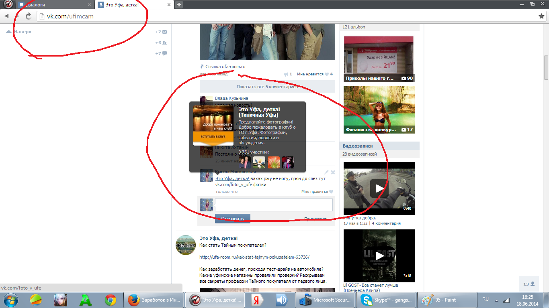Open the Windows Start button
This screenshot has width=549, height=308.
pyautogui.click(x=10, y=300)
